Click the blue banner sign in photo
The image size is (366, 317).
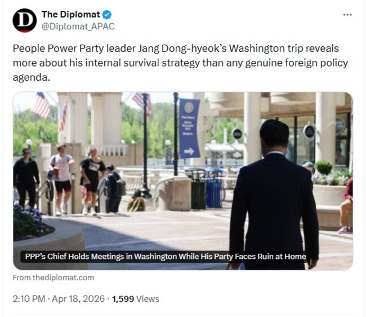pyautogui.click(x=190, y=127)
